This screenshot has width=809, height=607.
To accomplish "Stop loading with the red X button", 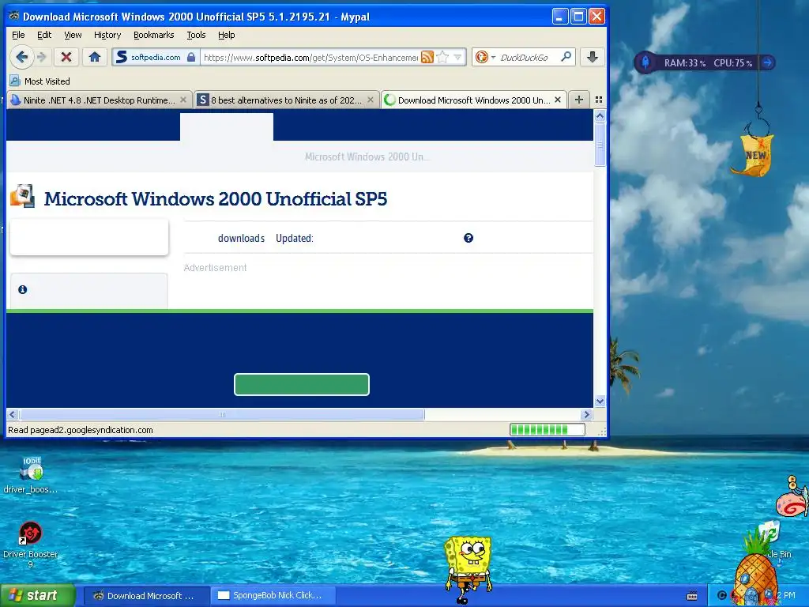I will tap(66, 57).
